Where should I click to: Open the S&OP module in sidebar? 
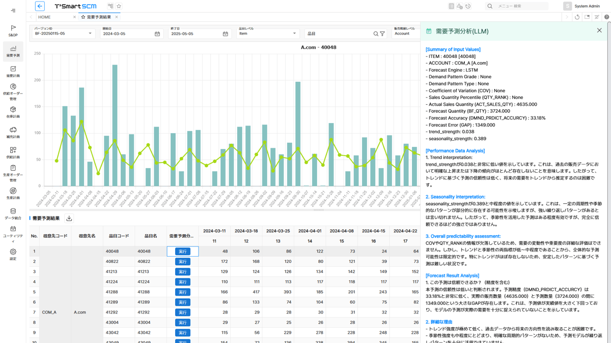point(13,30)
